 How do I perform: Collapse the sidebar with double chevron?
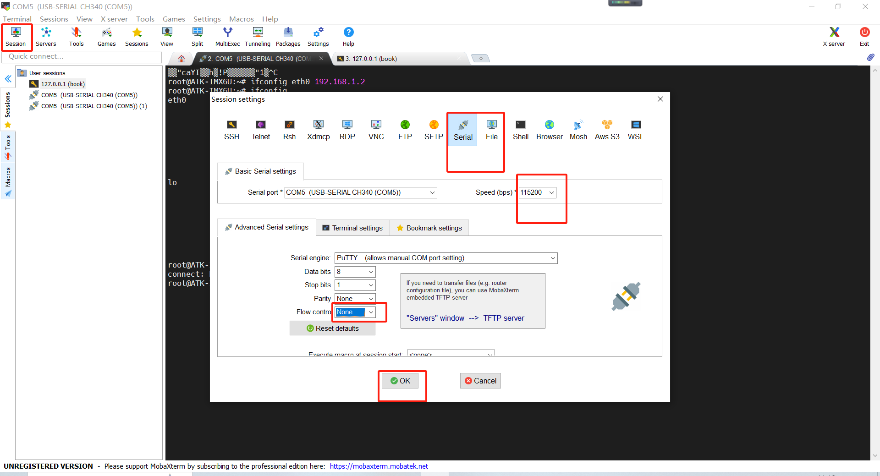8,79
